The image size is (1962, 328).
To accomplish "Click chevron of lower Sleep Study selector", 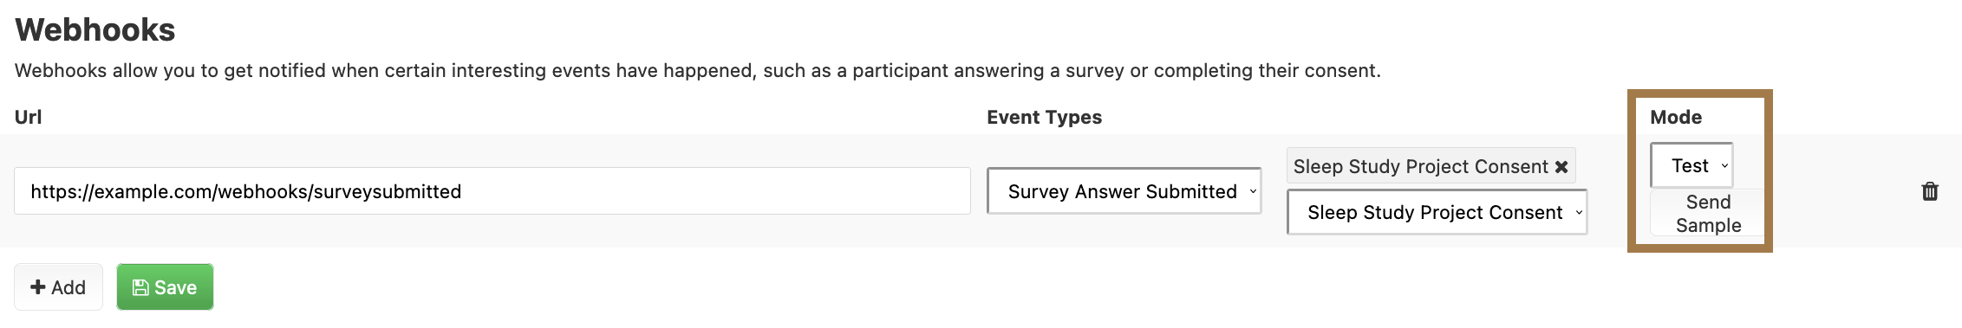I will [1579, 213].
